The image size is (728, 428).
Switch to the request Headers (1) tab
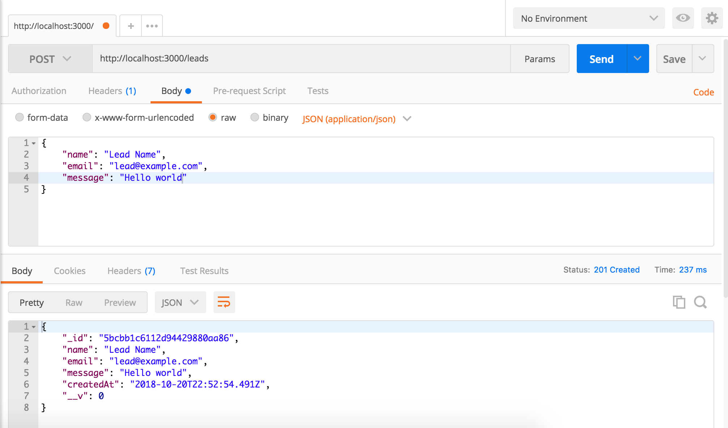(112, 91)
